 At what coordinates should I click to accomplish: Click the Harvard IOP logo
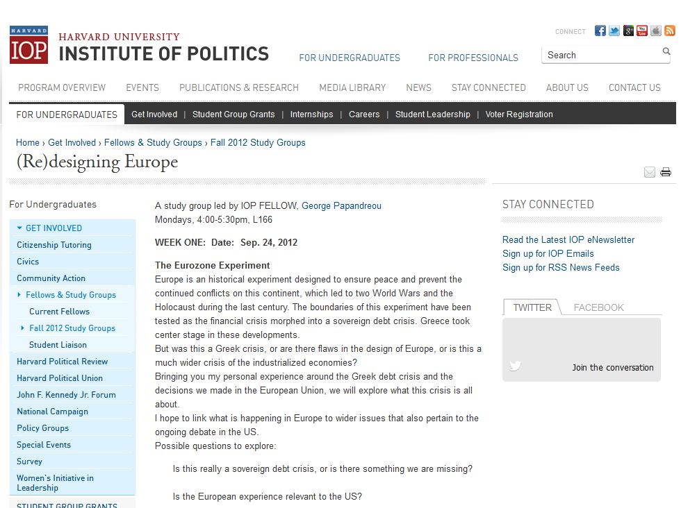[x=28, y=45]
